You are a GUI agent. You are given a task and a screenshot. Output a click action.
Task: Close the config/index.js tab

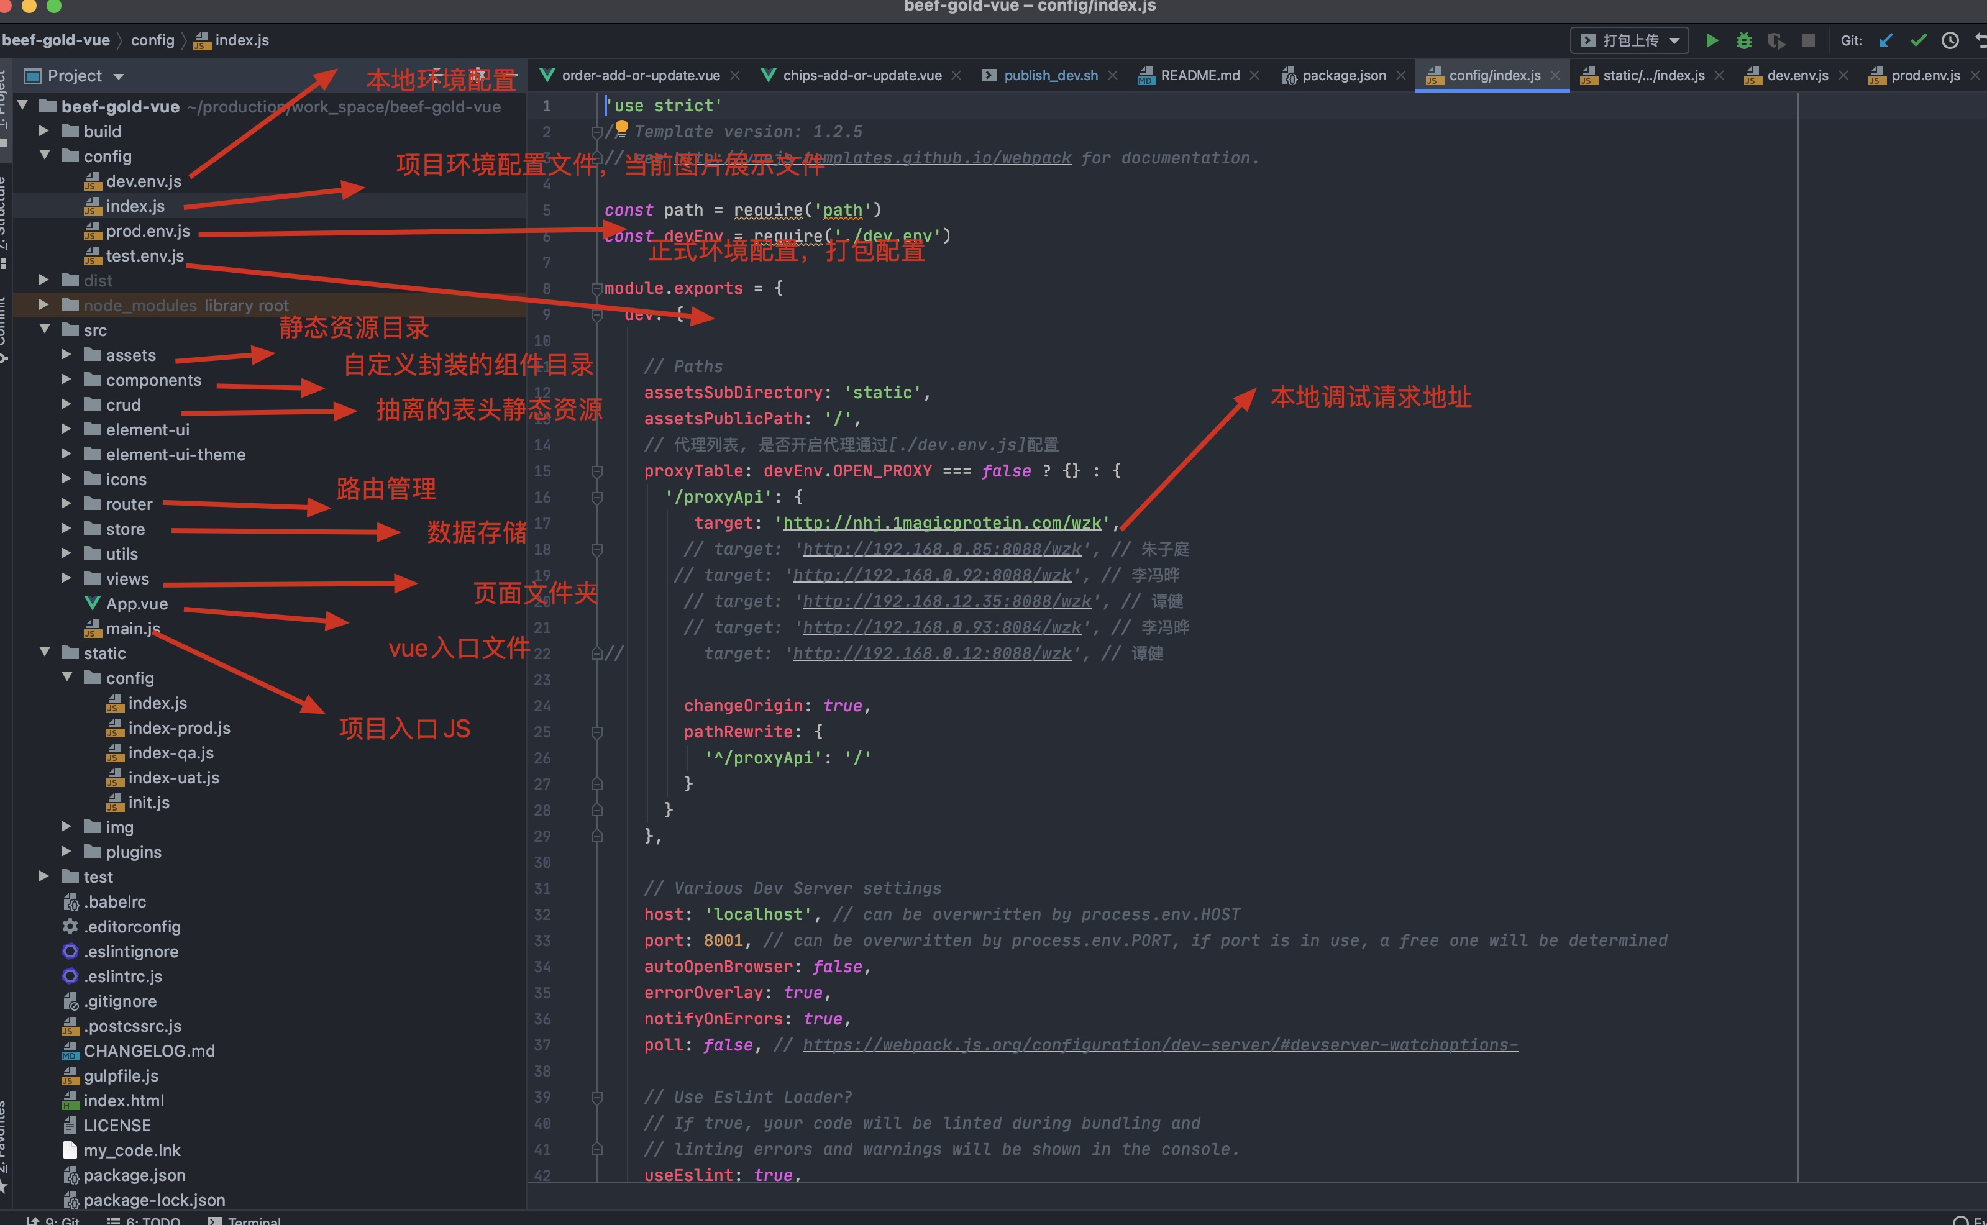1555,75
